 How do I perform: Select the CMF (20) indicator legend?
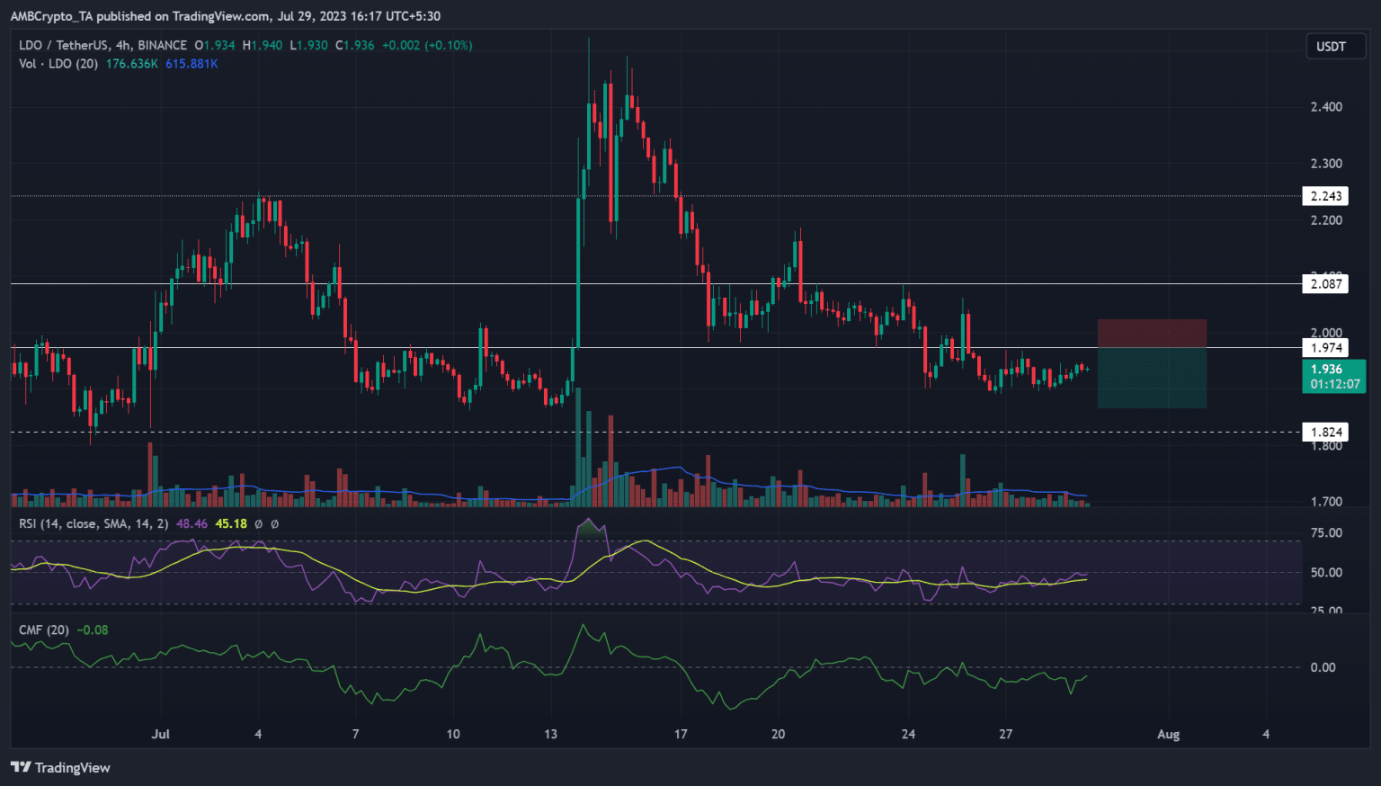(44, 630)
